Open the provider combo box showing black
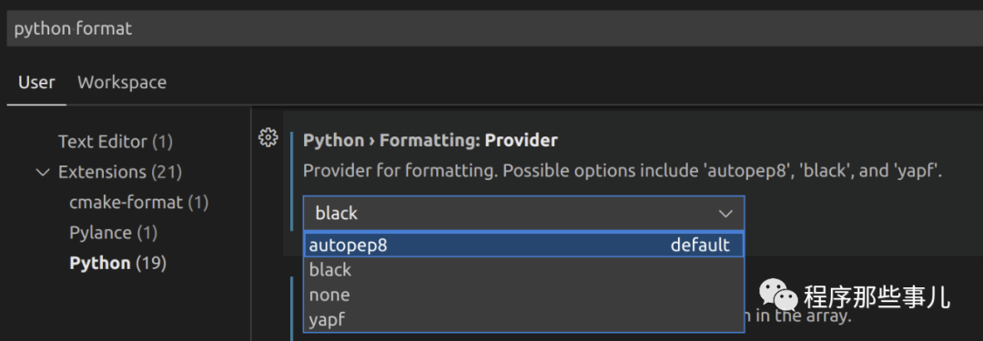The height and width of the screenshot is (341, 983). pos(523,213)
